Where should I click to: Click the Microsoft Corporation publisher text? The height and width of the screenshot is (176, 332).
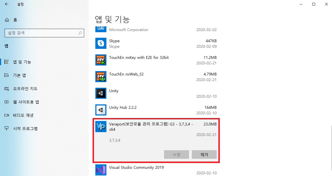coord(129,30)
